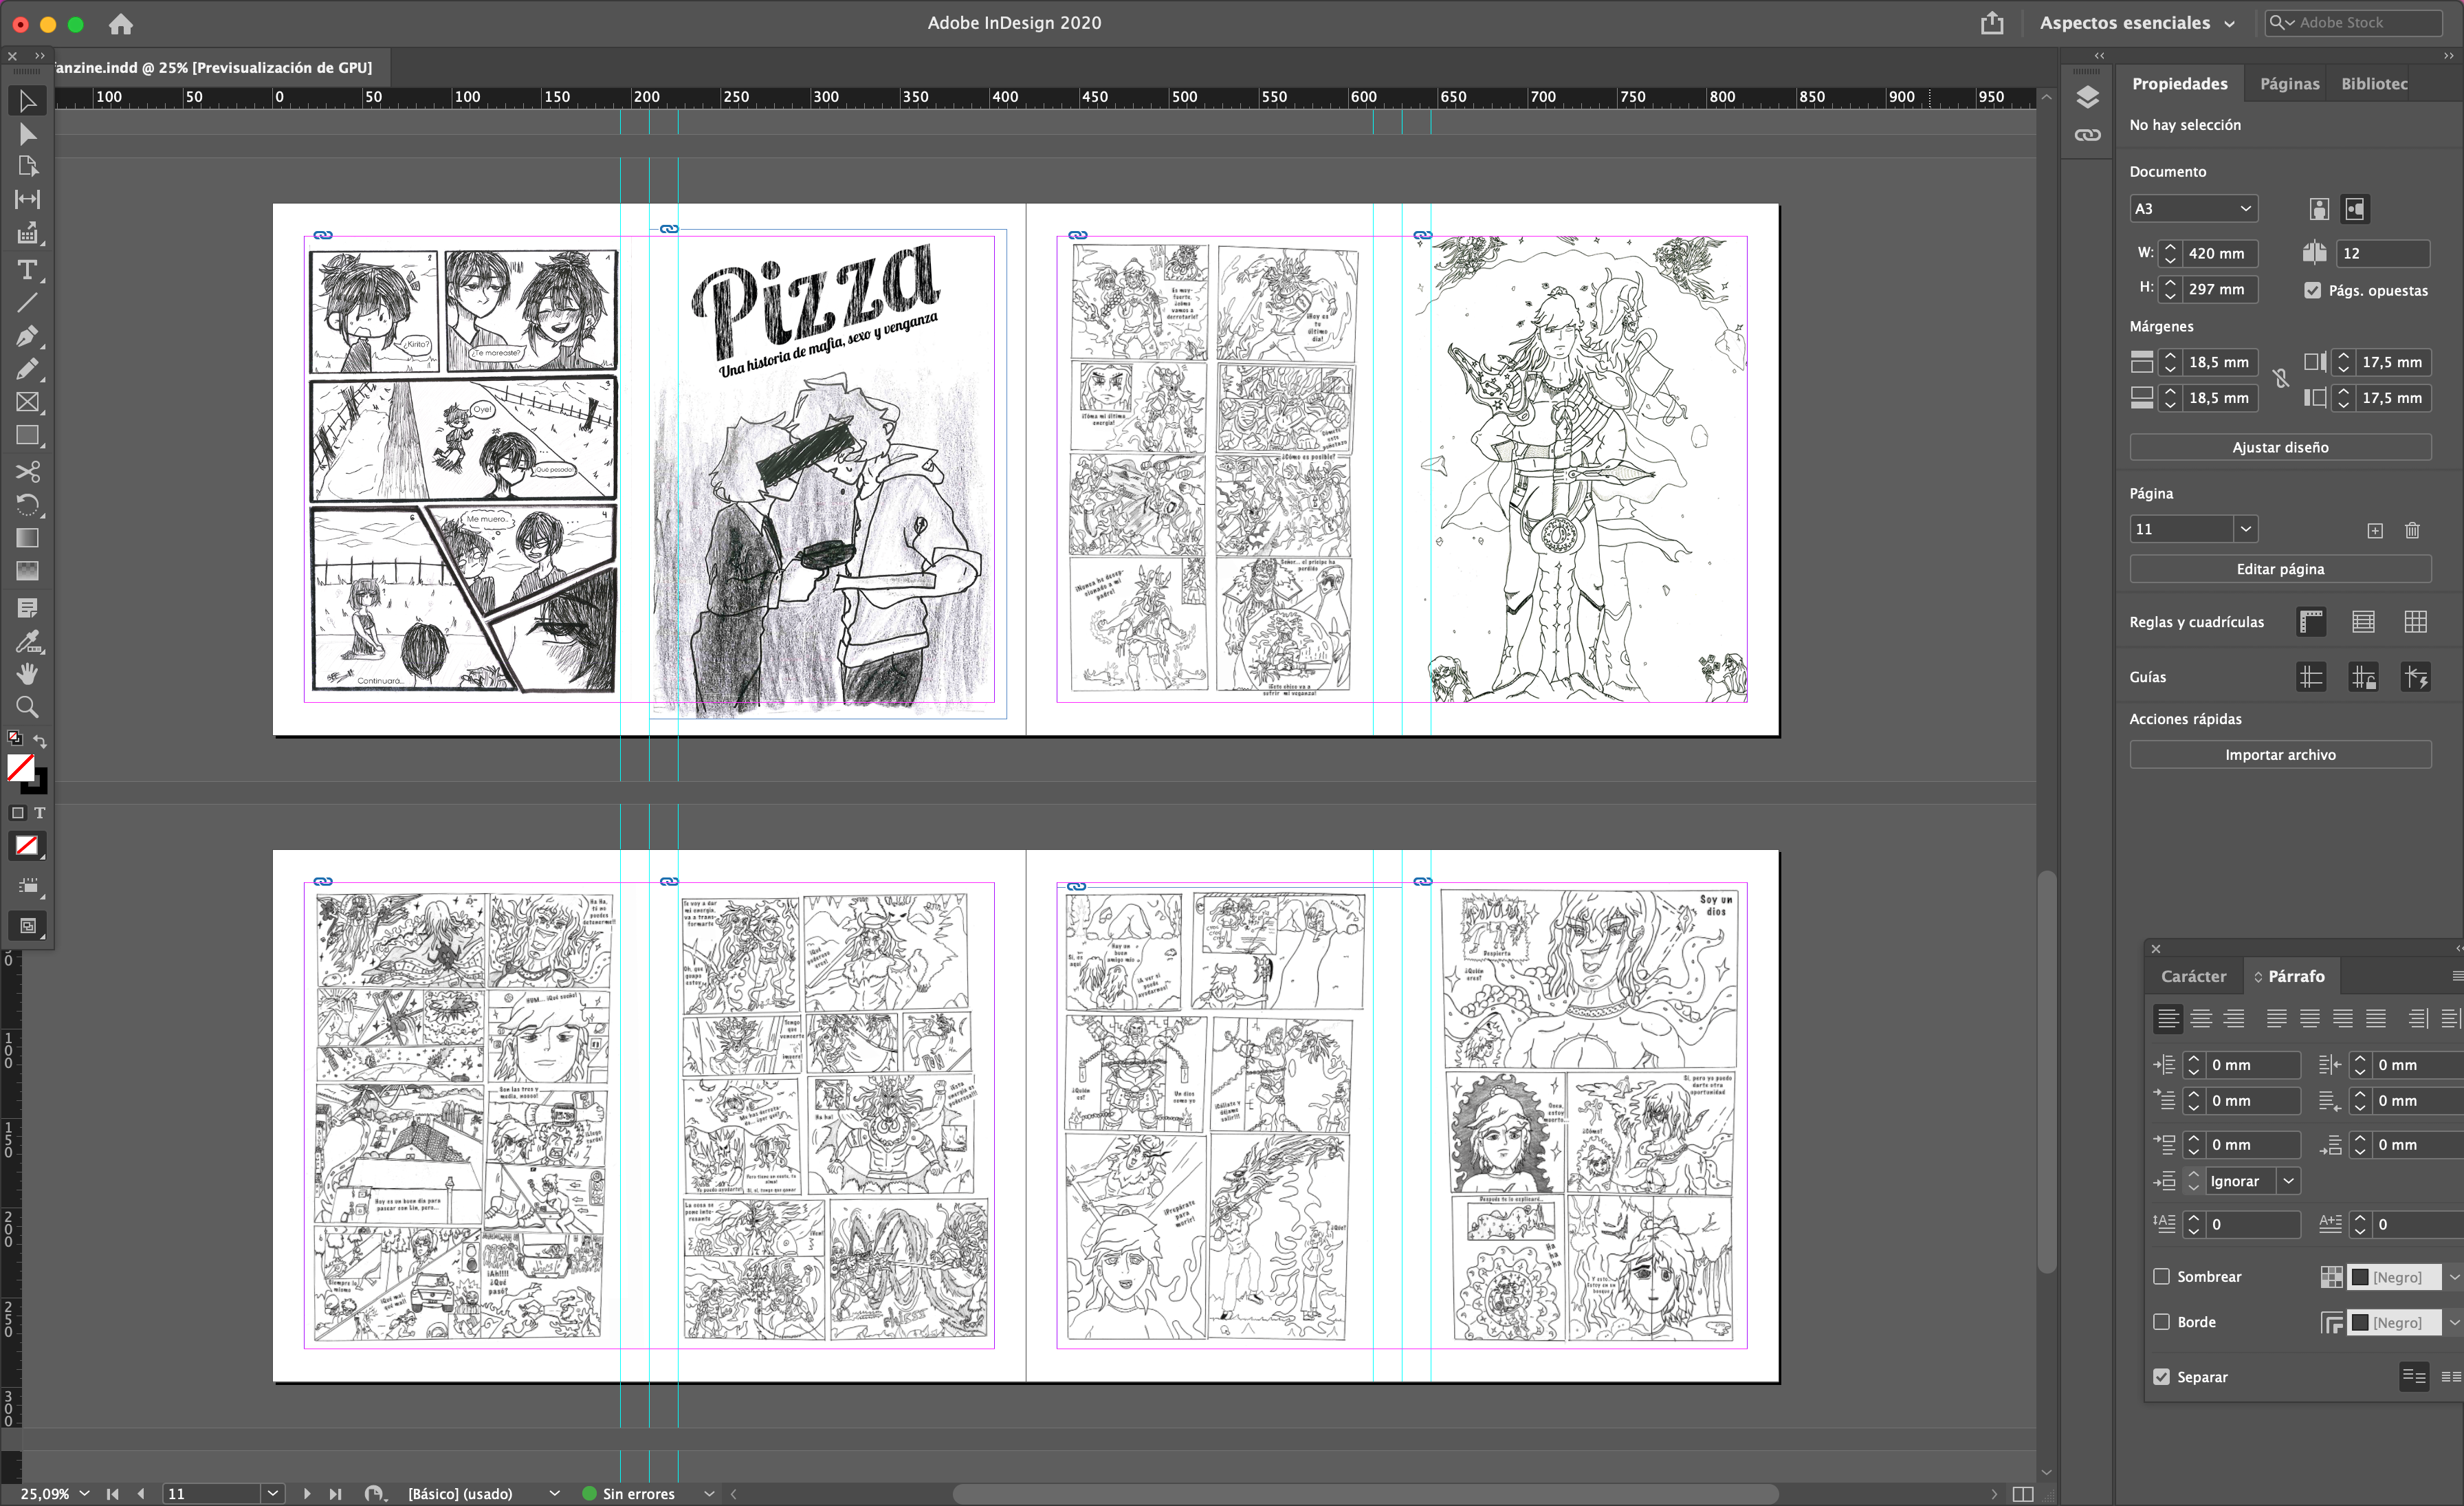Viewport: 2464px width, 1506px height.
Task: Delete the current page trash icon
Action: pos(2412,530)
